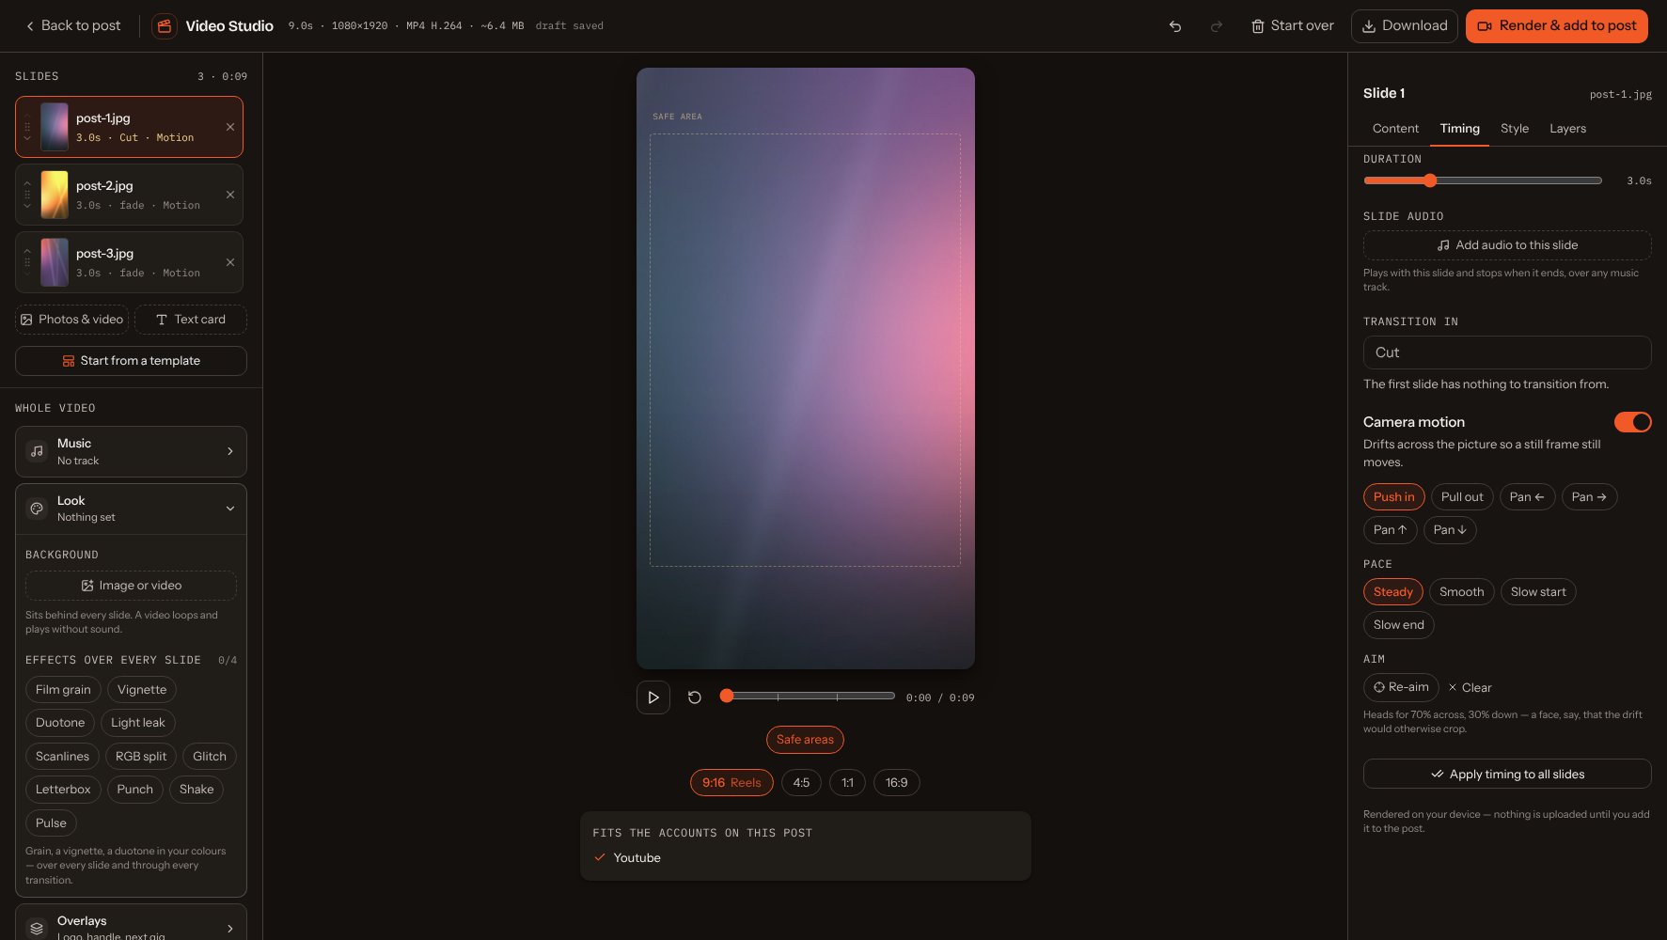Click the playback scrubber handle

coord(726,696)
